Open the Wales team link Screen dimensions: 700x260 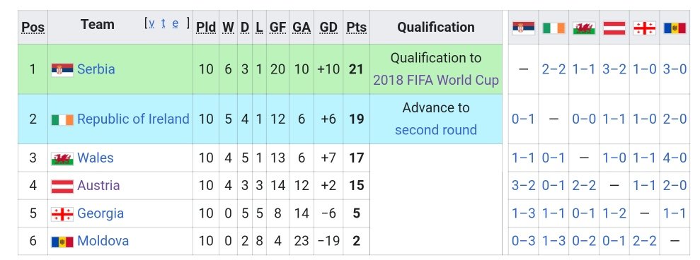[x=95, y=158]
